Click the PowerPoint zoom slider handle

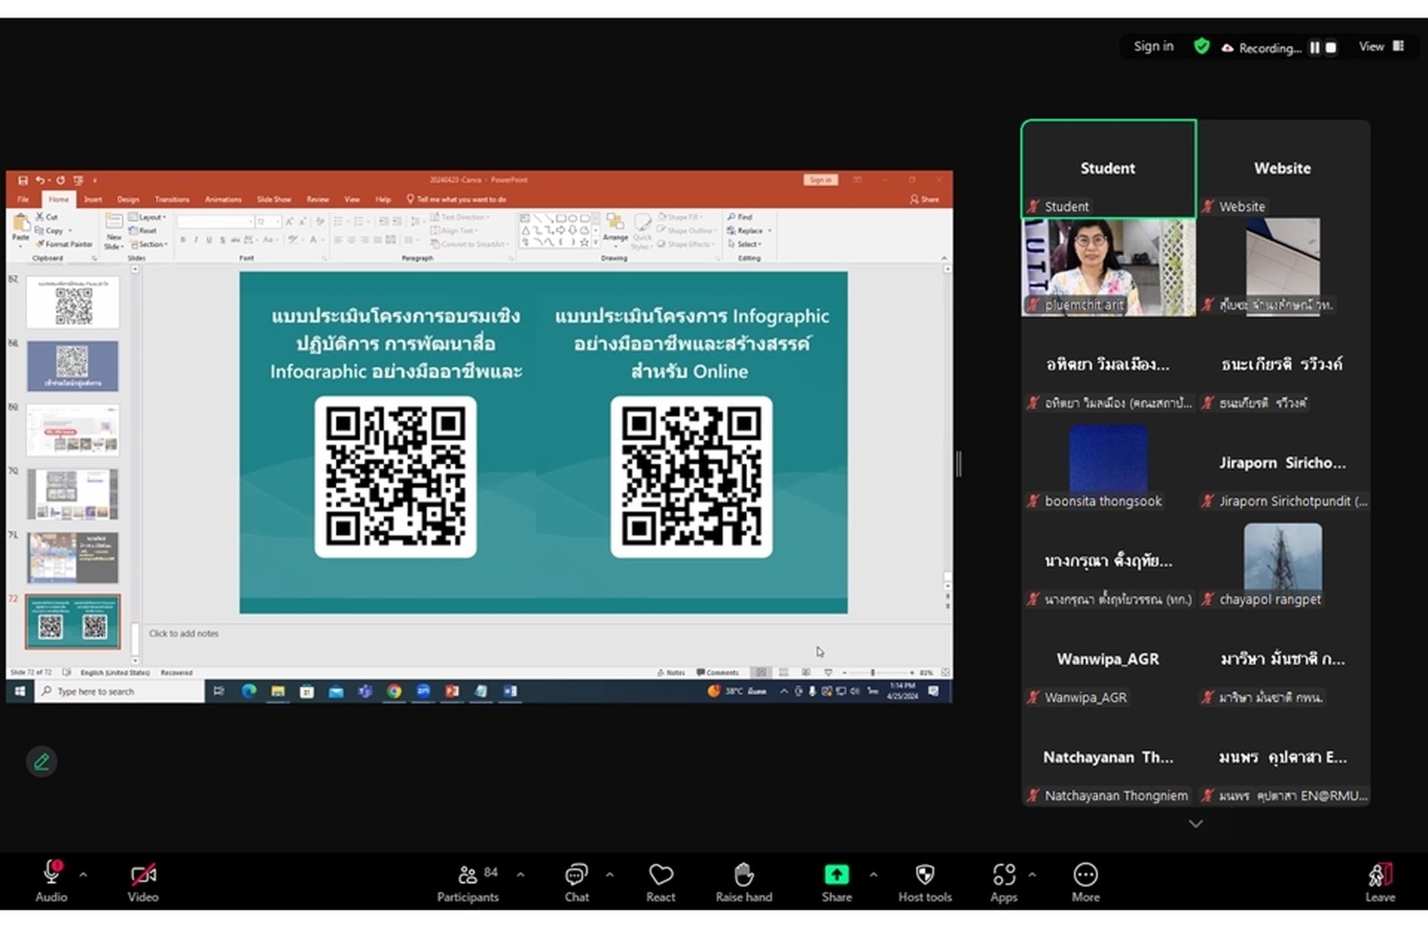(873, 672)
